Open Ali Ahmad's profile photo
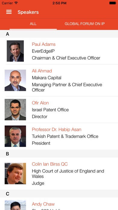 15,80
